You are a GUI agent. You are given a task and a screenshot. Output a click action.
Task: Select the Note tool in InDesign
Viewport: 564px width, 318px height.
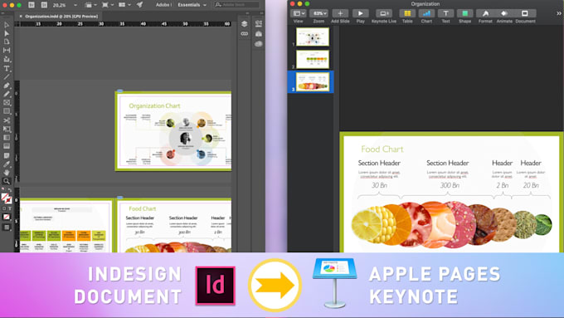(7, 155)
